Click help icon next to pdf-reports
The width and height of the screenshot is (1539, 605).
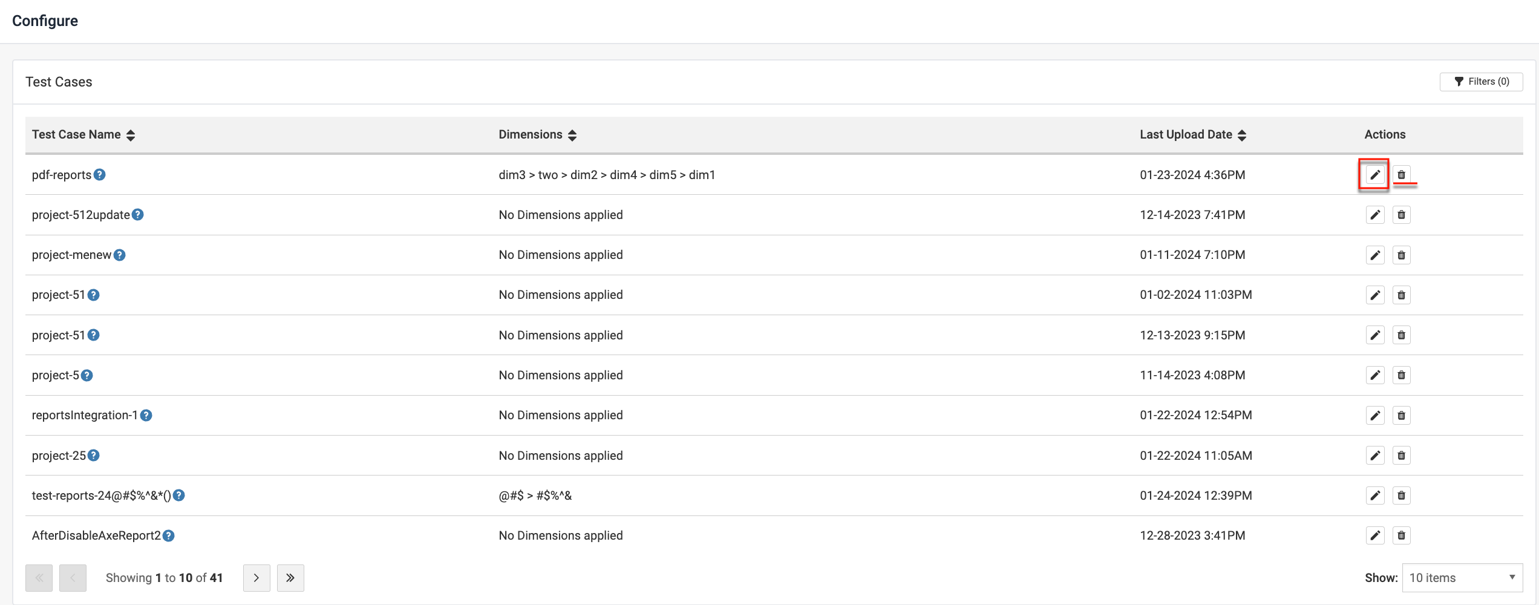coord(100,175)
